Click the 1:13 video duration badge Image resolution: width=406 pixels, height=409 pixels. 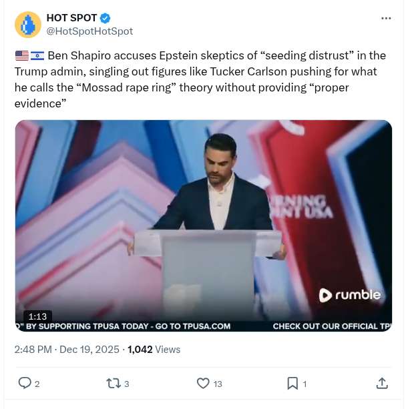(38, 316)
